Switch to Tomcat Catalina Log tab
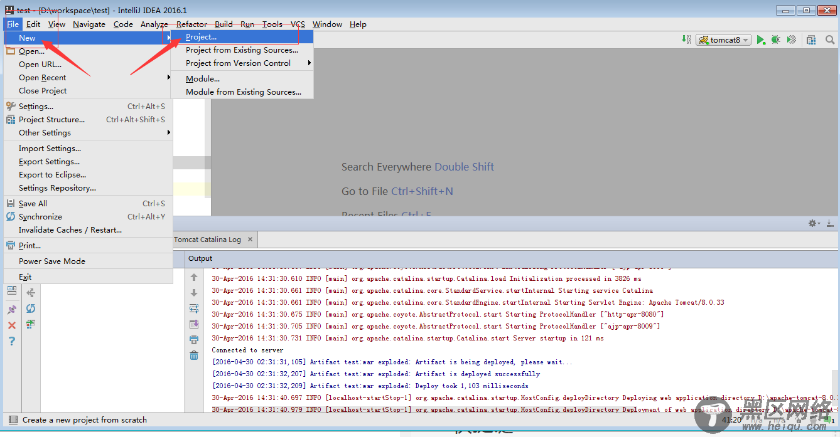The width and height of the screenshot is (840, 437). point(207,240)
